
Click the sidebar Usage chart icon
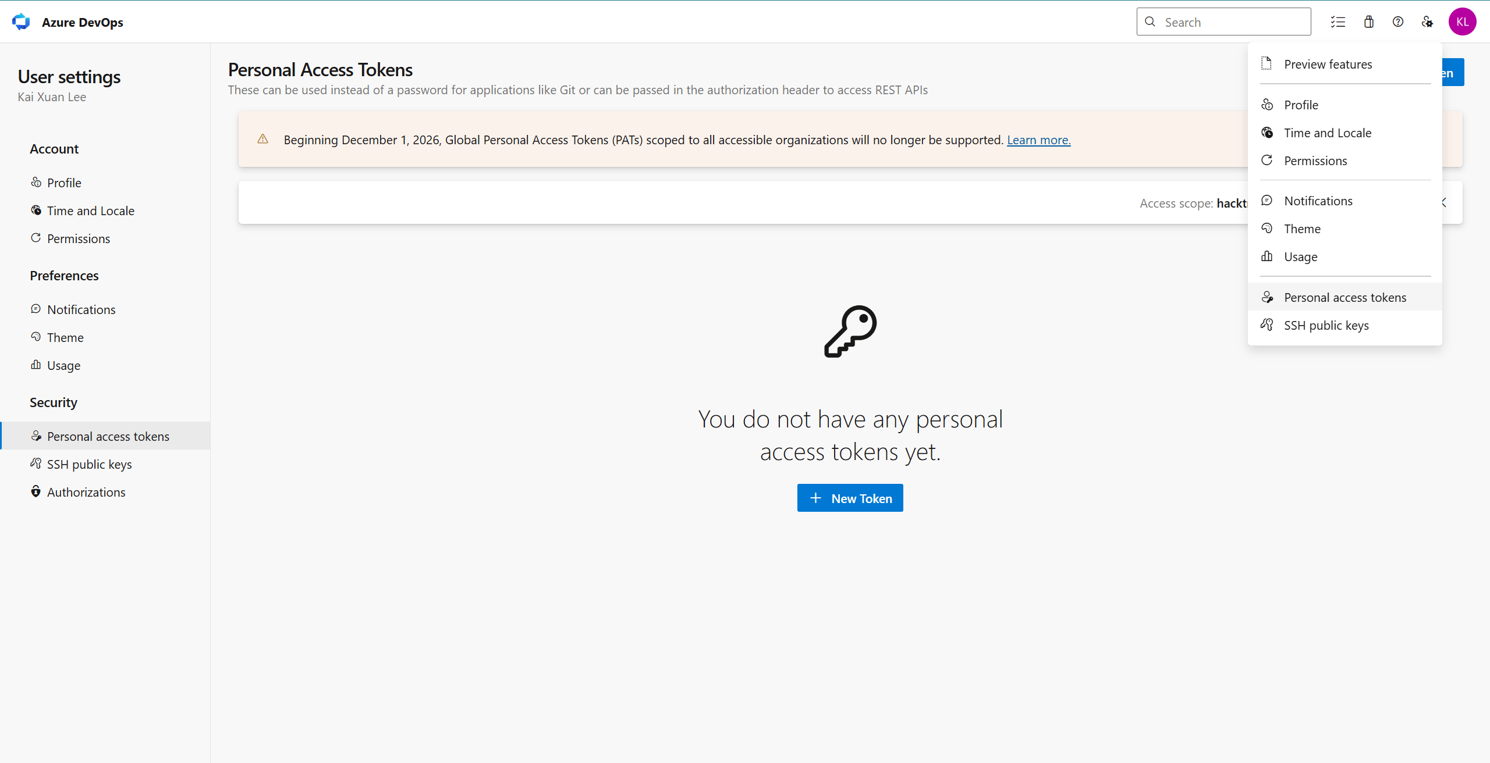(x=36, y=365)
